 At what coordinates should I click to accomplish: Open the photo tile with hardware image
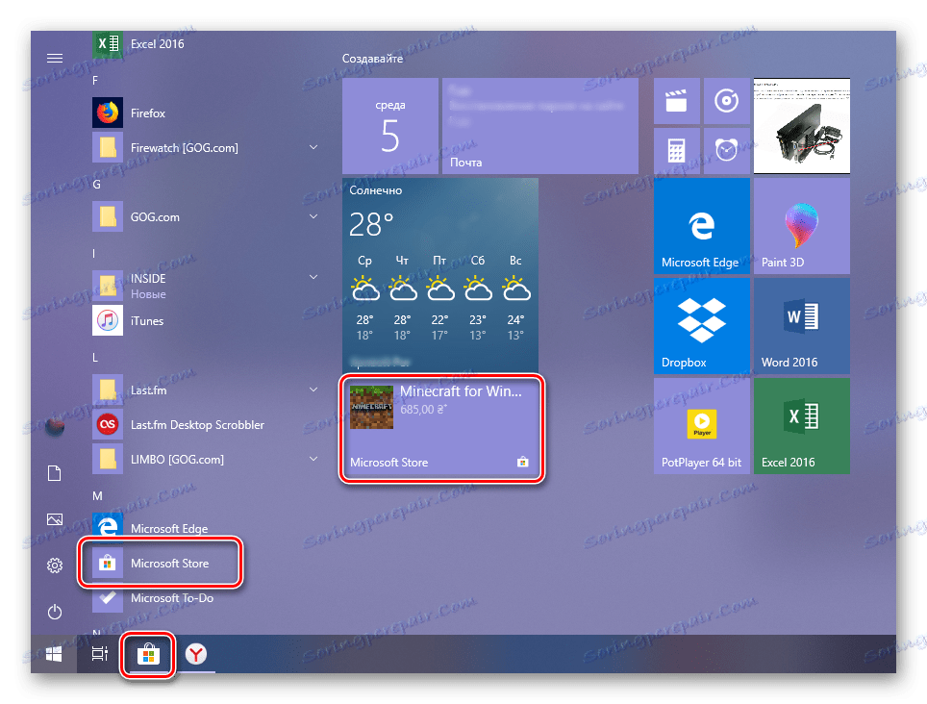pos(802,126)
